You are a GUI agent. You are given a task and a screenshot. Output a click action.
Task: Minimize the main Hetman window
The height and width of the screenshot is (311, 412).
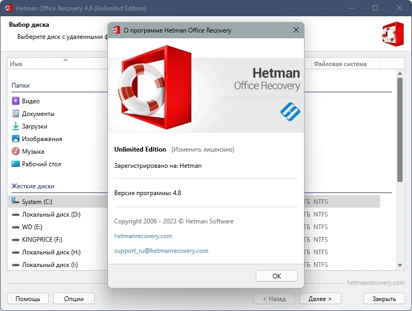tap(352, 8)
